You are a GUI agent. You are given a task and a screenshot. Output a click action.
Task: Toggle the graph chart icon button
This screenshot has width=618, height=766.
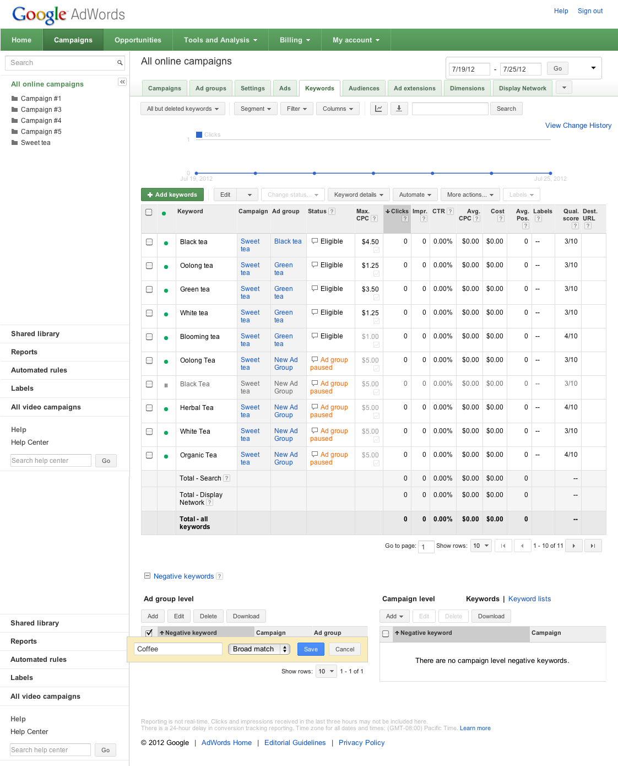[378, 109]
